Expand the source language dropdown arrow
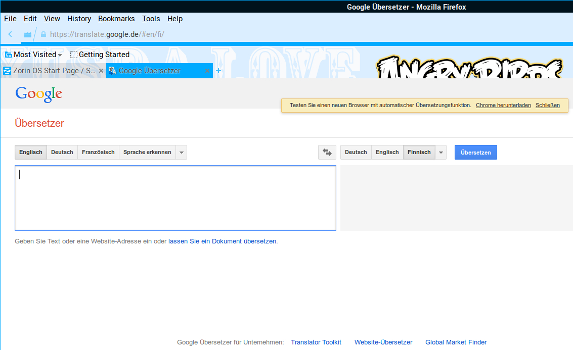 point(182,152)
